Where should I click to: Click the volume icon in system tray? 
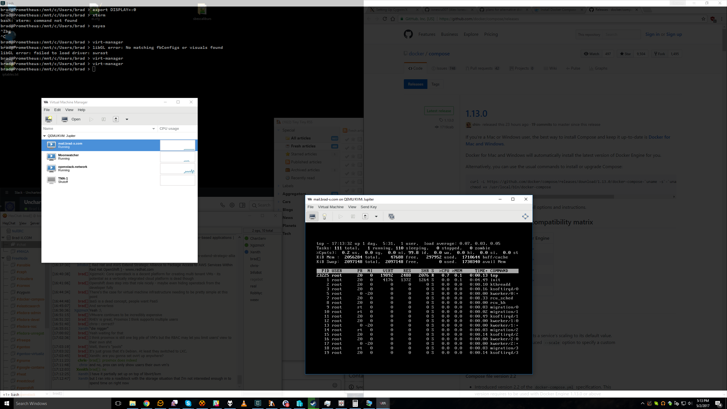tap(690, 403)
